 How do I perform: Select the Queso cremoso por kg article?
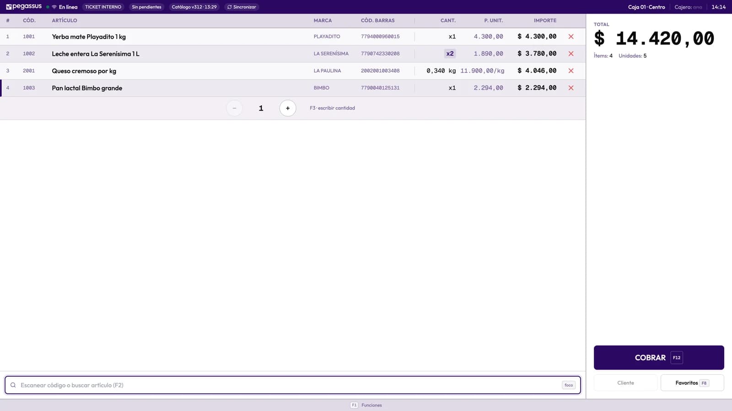tap(84, 71)
